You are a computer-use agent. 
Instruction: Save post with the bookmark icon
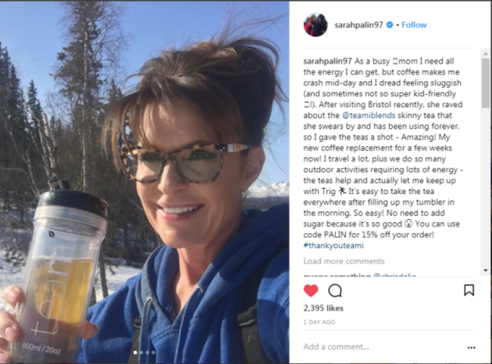click(469, 290)
